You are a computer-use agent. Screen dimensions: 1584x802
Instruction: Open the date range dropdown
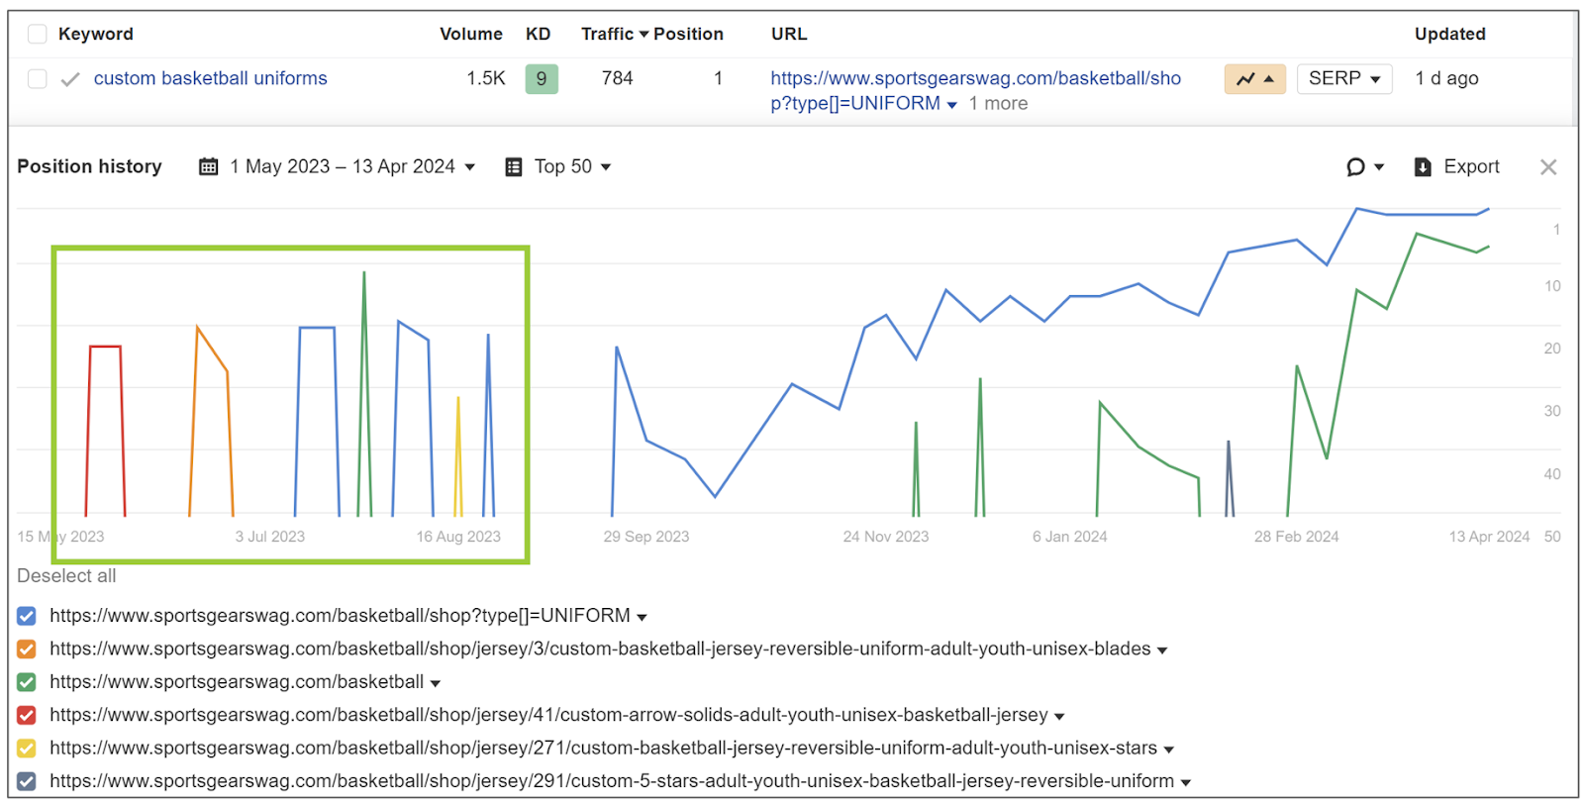click(x=351, y=166)
